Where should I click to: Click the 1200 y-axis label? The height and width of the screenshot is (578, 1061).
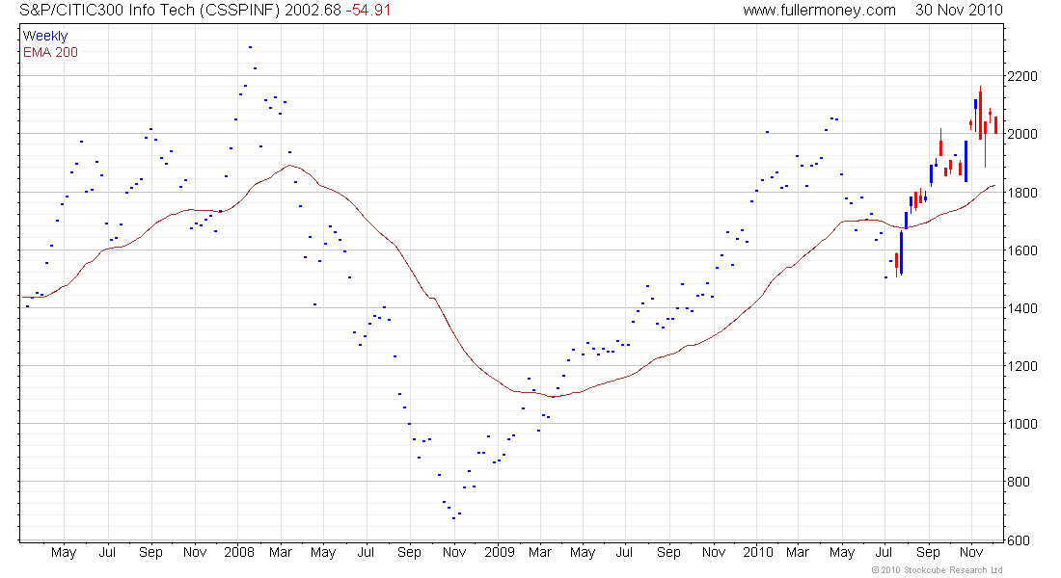tap(1021, 366)
